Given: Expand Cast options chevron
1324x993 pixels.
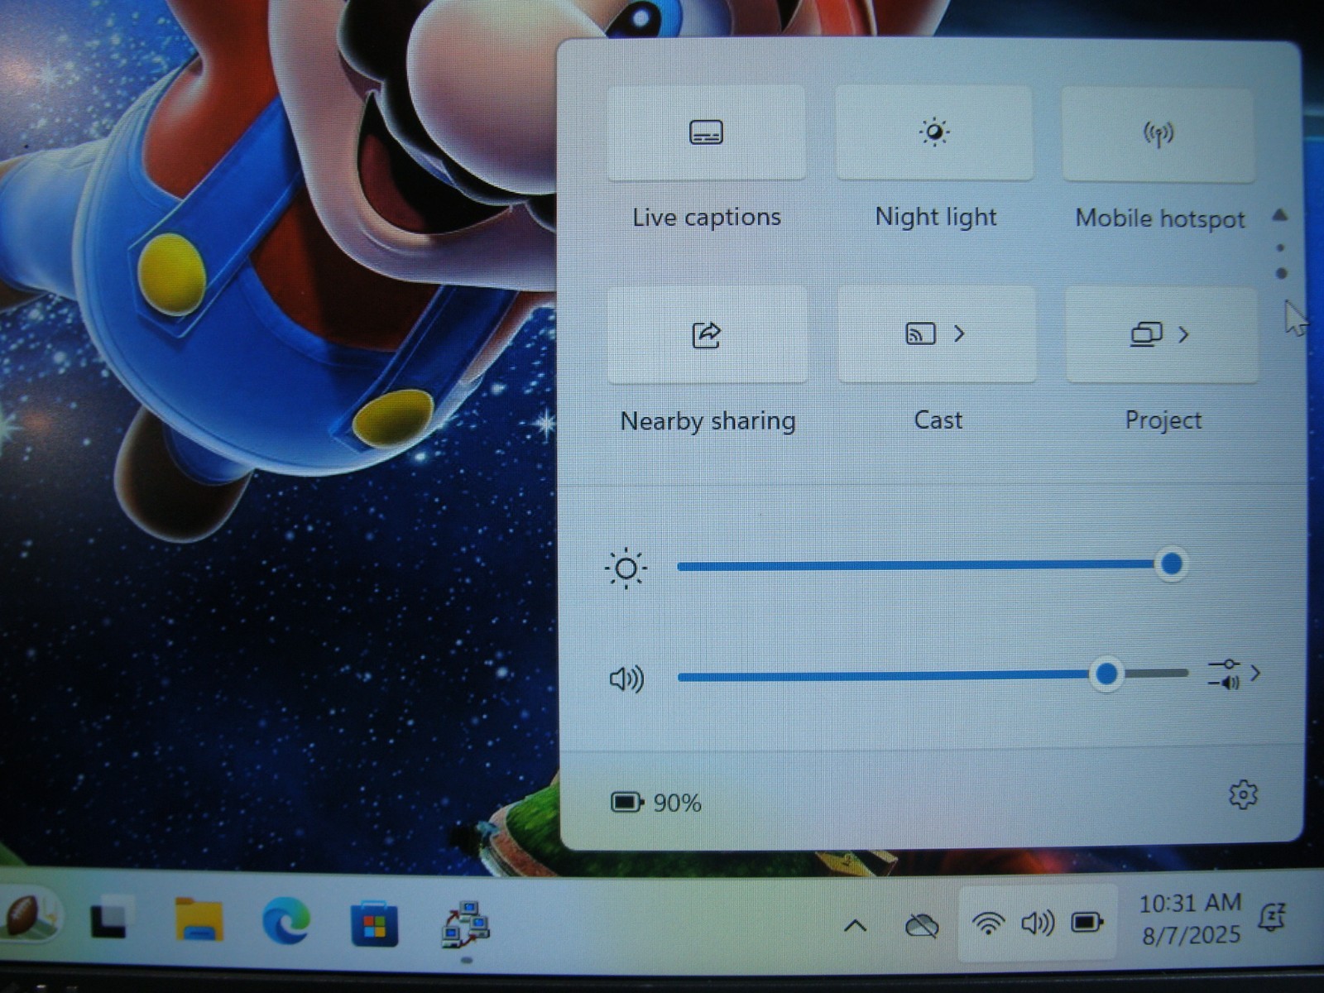Looking at the screenshot, I should pyautogui.click(x=960, y=333).
